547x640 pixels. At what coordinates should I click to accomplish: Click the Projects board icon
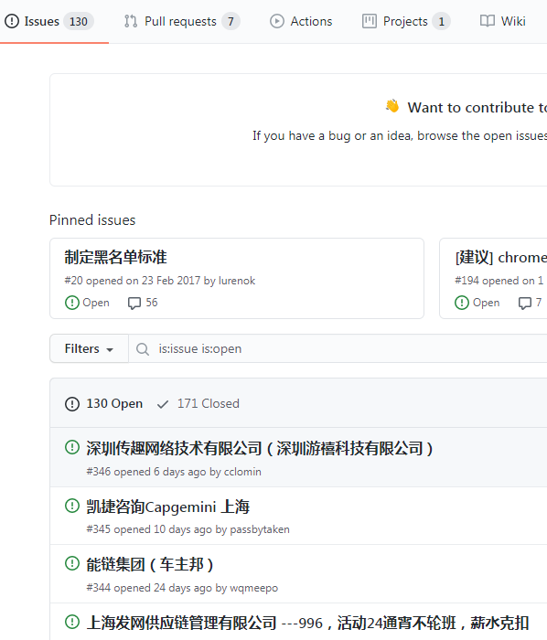pos(370,21)
